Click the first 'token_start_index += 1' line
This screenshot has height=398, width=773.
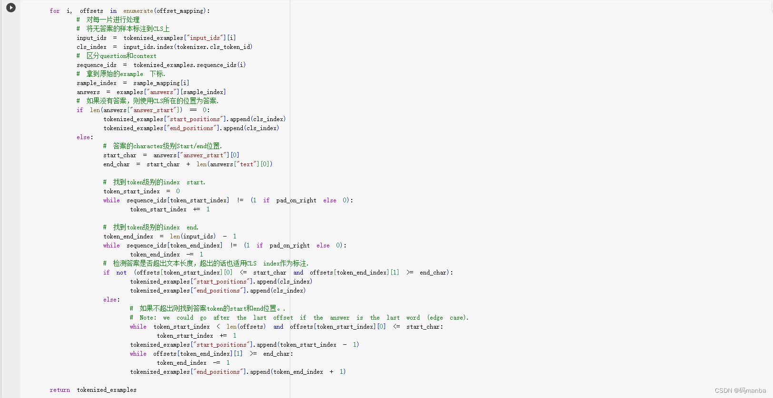(170, 209)
